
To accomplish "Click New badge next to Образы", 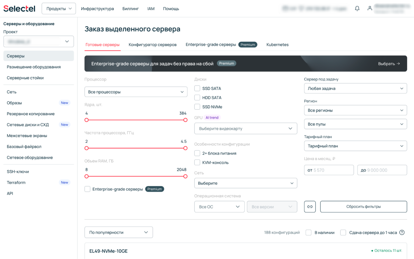I will 64,103.
